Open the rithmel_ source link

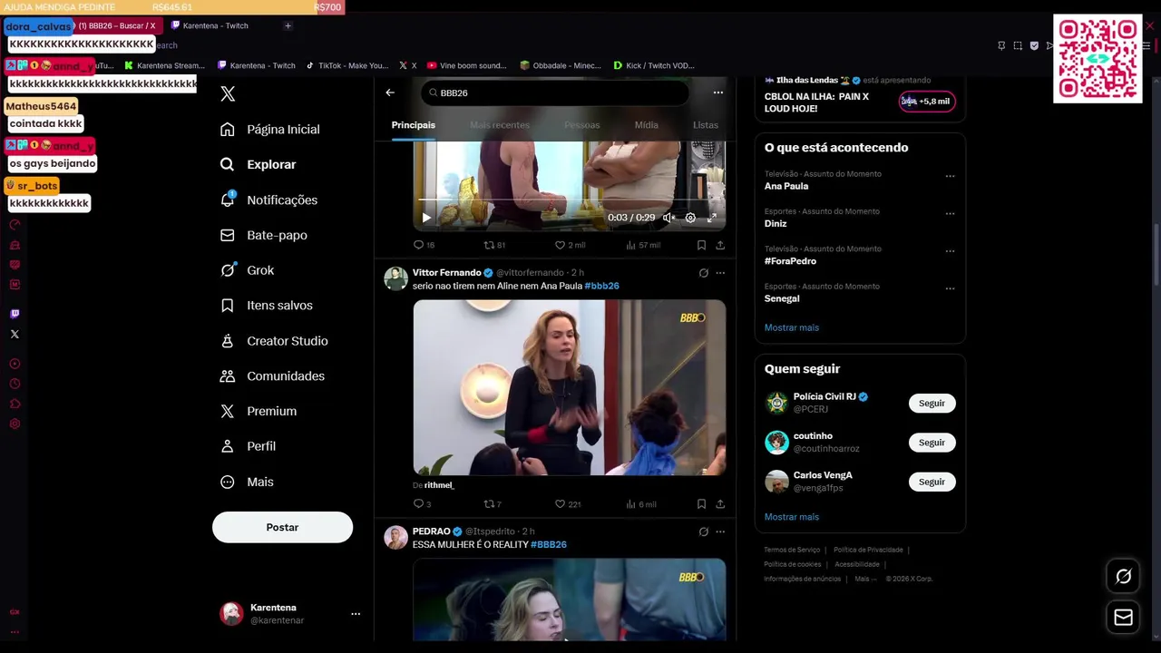coord(439,485)
